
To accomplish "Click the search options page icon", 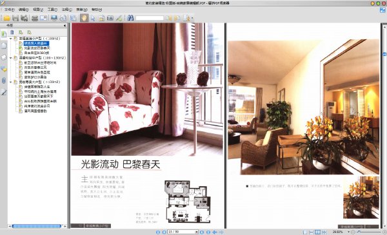I will pyautogui.click(x=186, y=18).
